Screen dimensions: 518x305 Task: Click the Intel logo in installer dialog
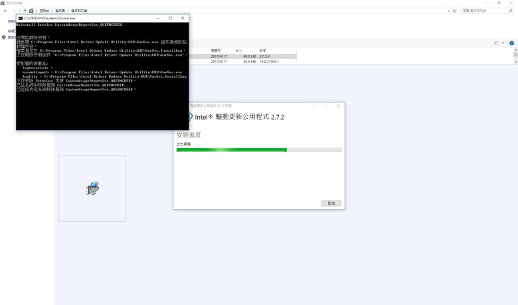pyautogui.click(x=190, y=117)
